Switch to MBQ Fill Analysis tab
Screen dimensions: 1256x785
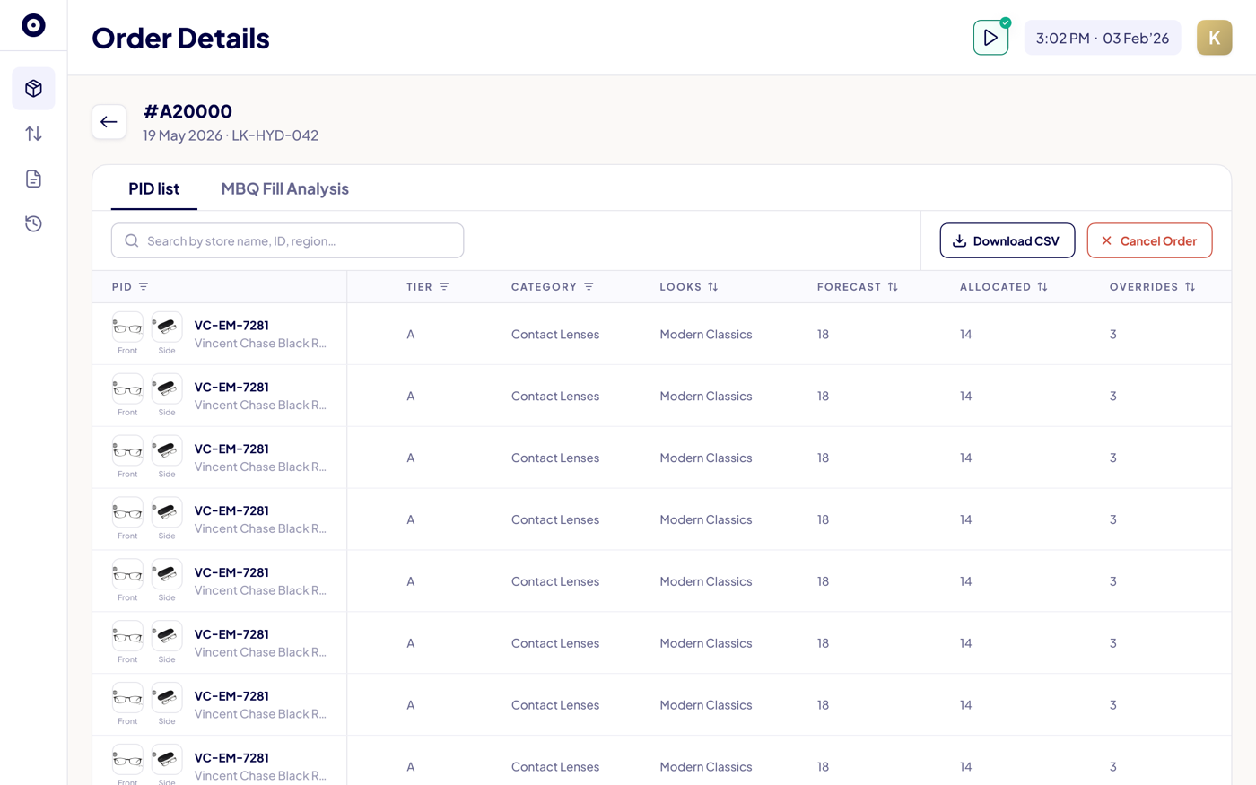(x=284, y=188)
